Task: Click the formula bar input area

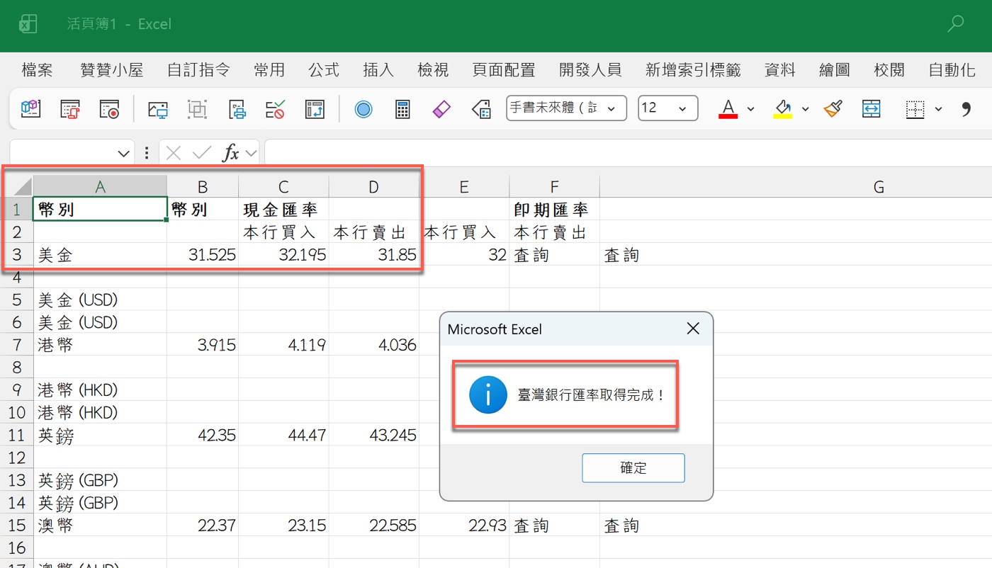Action: coord(628,152)
